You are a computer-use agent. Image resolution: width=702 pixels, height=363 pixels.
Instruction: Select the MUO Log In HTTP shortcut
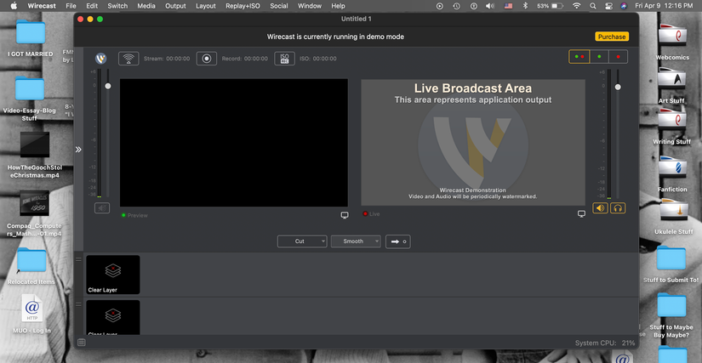31,314
